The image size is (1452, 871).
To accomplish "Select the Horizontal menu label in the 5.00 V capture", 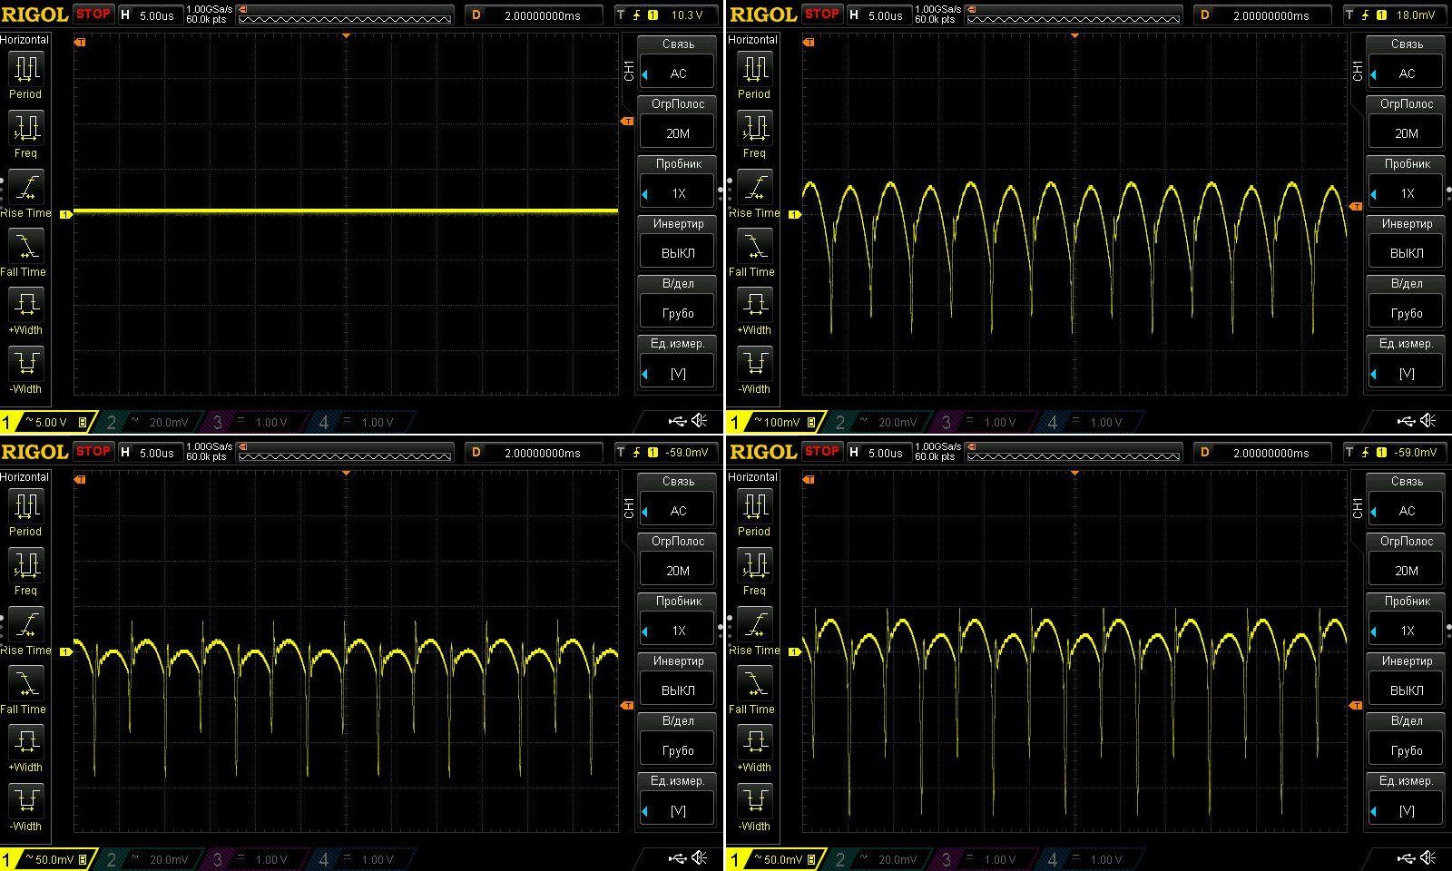I will pos(25,40).
